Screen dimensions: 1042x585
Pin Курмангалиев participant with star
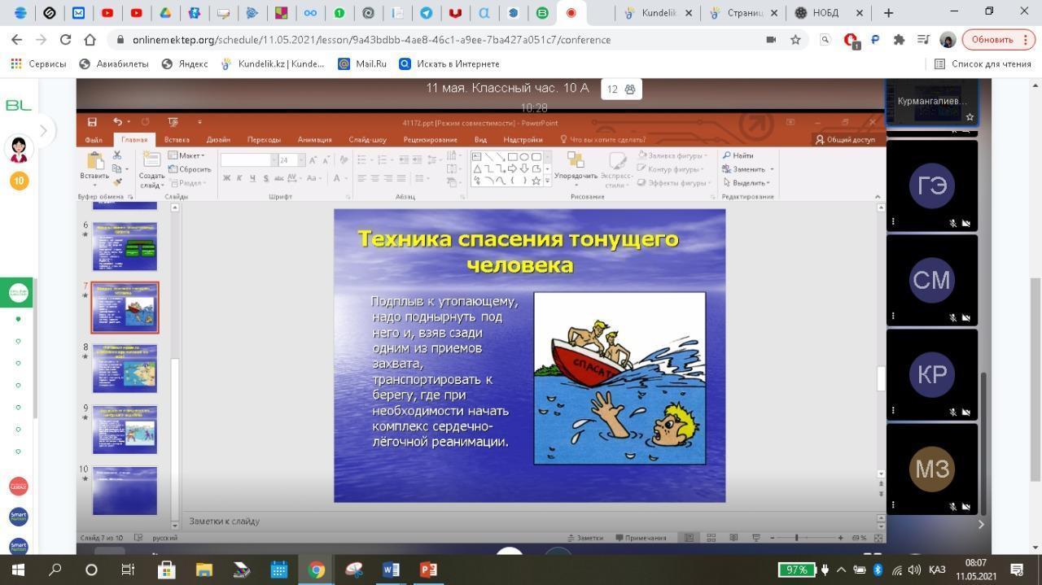[970, 117]
